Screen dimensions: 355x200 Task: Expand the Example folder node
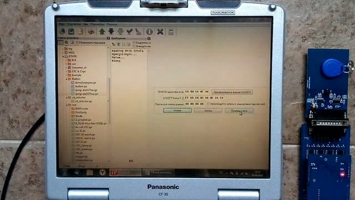67,75
